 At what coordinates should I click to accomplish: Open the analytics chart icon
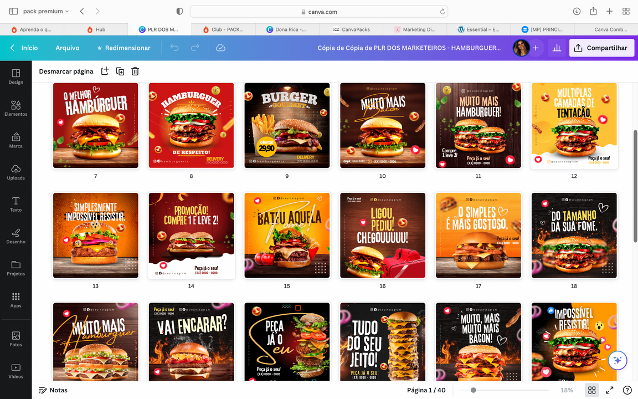557,48
